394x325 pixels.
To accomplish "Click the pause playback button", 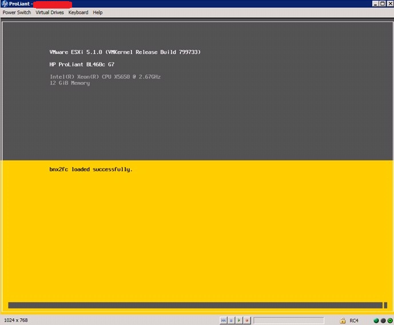I will pyautogui.click(x=231, y=320).
